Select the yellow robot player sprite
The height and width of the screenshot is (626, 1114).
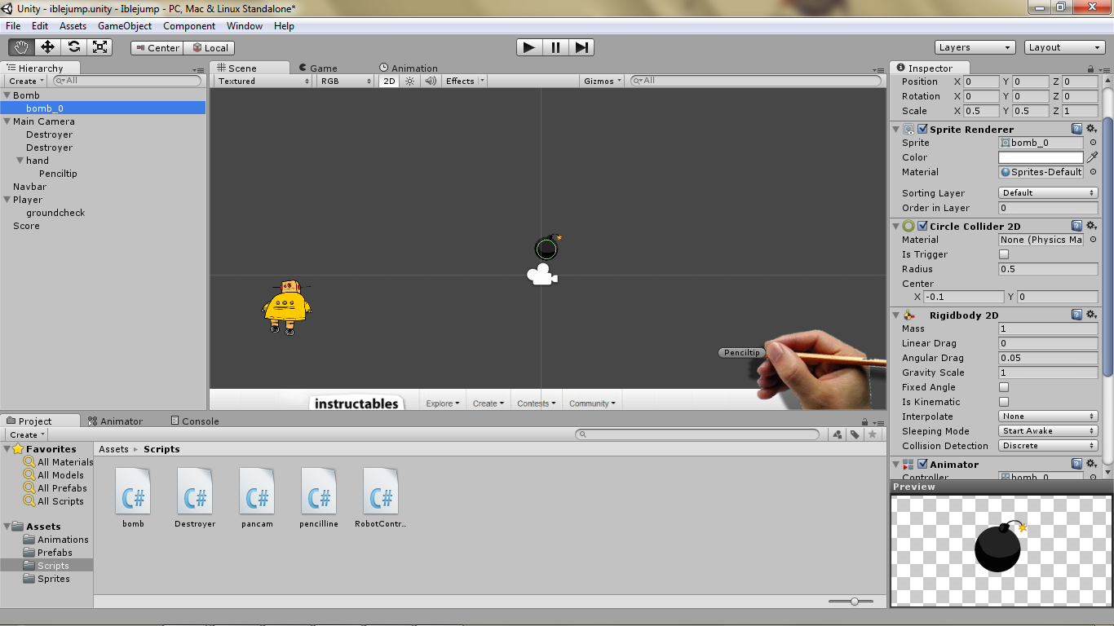pos(286,307)
